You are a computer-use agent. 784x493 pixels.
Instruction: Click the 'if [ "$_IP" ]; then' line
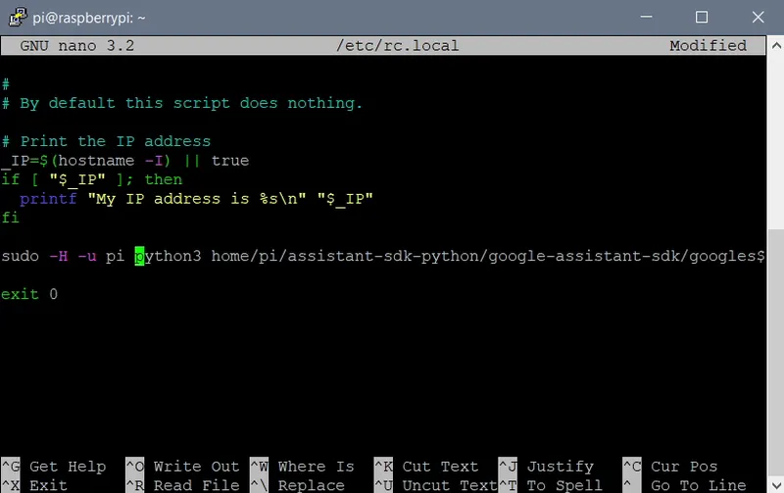(92, 179)
